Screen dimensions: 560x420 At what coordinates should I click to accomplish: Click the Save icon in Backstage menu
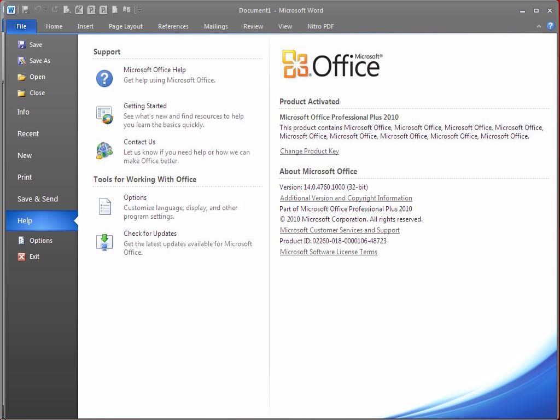click(x=22, y=45)
